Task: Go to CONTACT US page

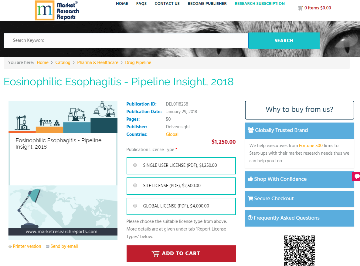Action: [167, 4]
